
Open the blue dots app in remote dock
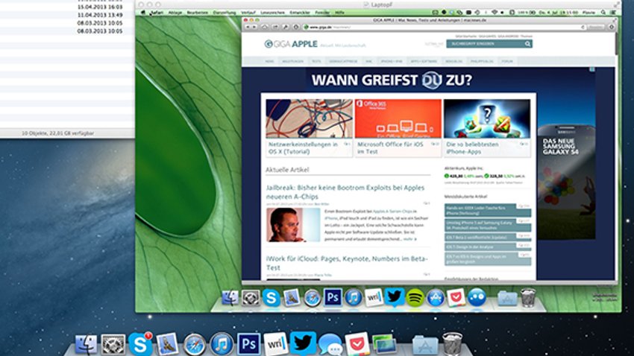477,298
